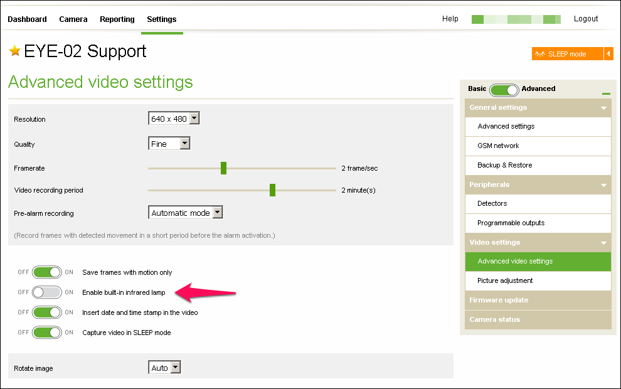Click the SLEEP mode arrow icon

pos(608,54)
